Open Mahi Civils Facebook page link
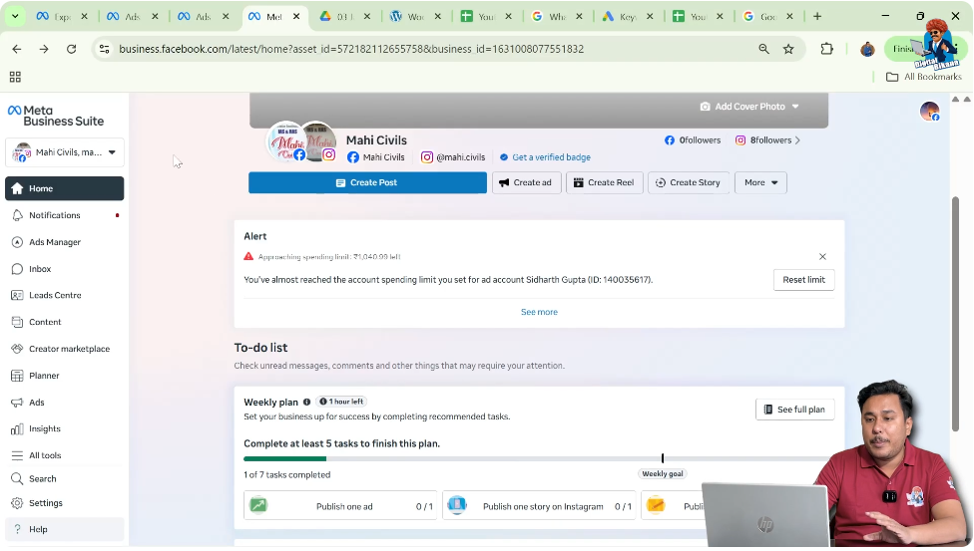 tap(376, 157)
